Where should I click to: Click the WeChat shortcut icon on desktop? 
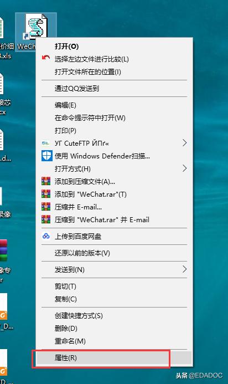[36, 27]
